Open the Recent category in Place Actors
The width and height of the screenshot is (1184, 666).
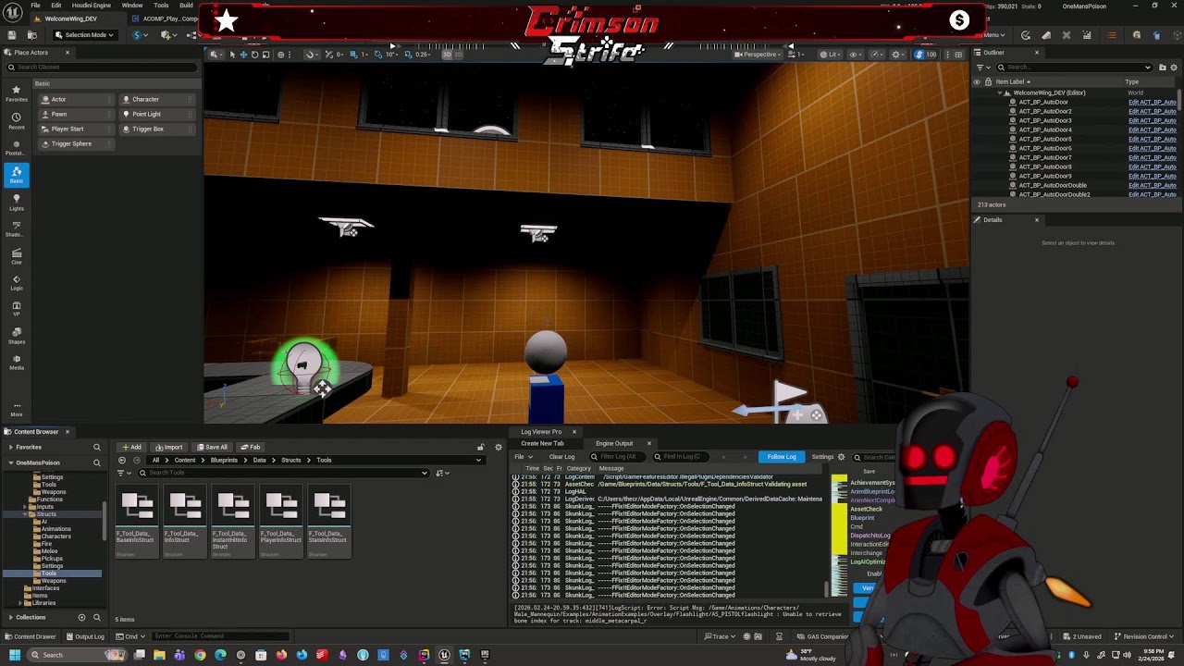click(x=16, y=120)
